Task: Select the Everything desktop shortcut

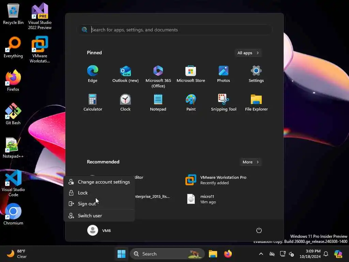Action: pos(13,48)
